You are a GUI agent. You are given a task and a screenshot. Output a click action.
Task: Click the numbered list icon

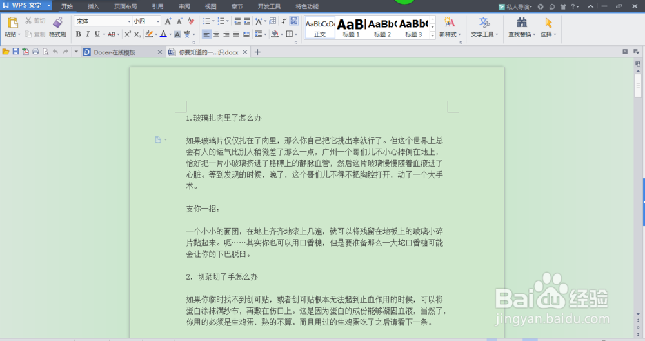(x=221, y=21)
